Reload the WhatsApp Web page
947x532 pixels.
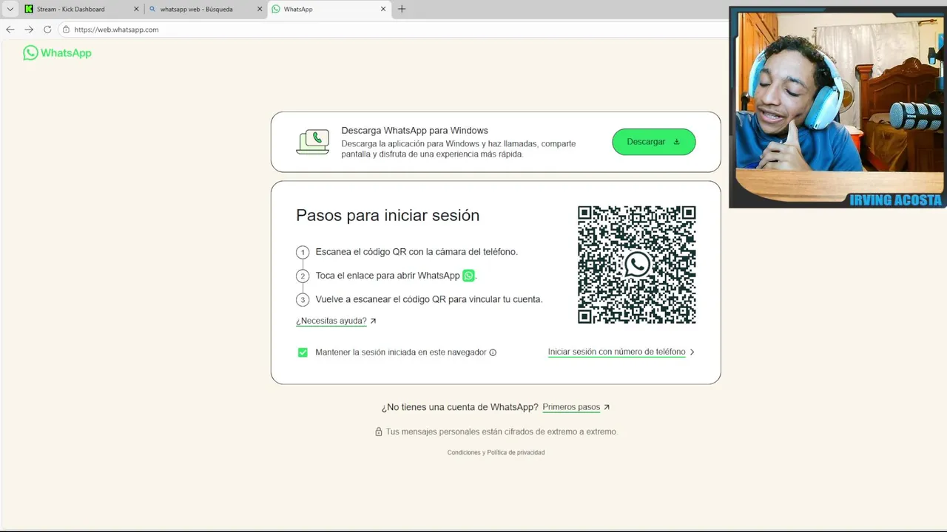click(x=47, y=30)
